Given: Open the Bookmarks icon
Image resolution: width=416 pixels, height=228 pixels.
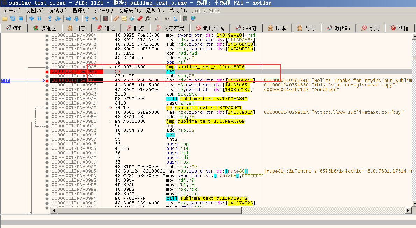Looking at the screenshot, I should tap(140, 18).
